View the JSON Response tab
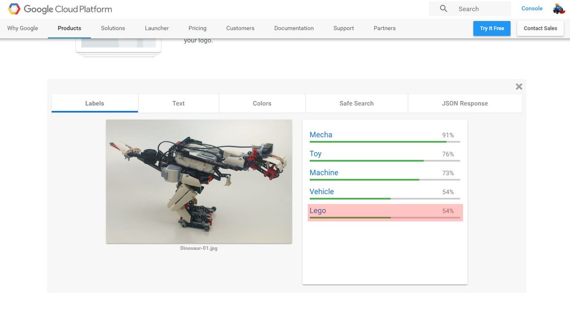Viewport: 570px width, 310px height. 465,103
